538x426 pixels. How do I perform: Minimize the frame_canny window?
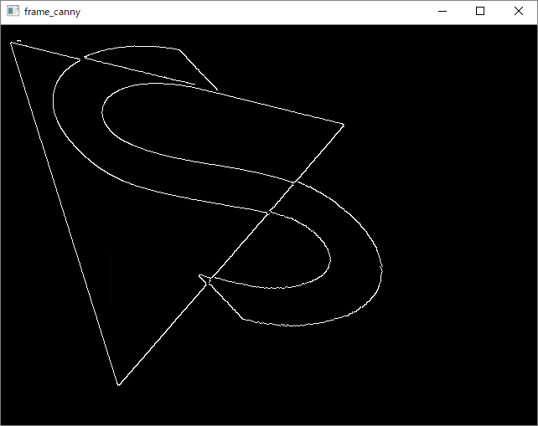click(442, 12)
